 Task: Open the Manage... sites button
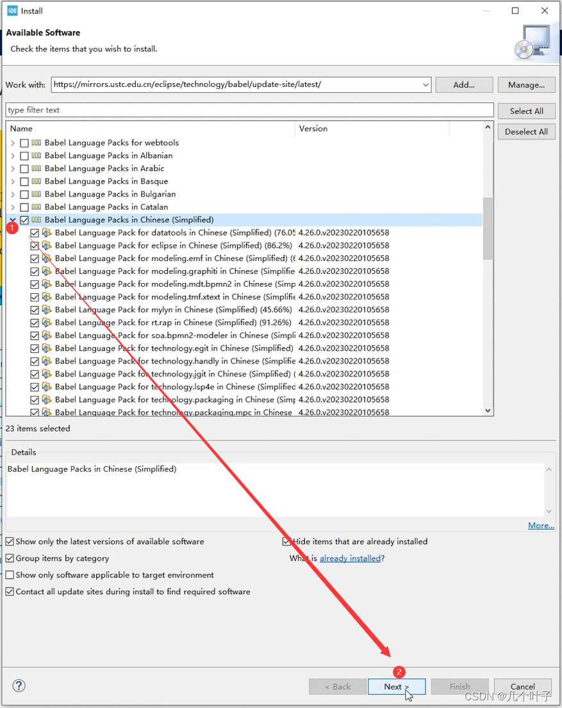point(526,85)
